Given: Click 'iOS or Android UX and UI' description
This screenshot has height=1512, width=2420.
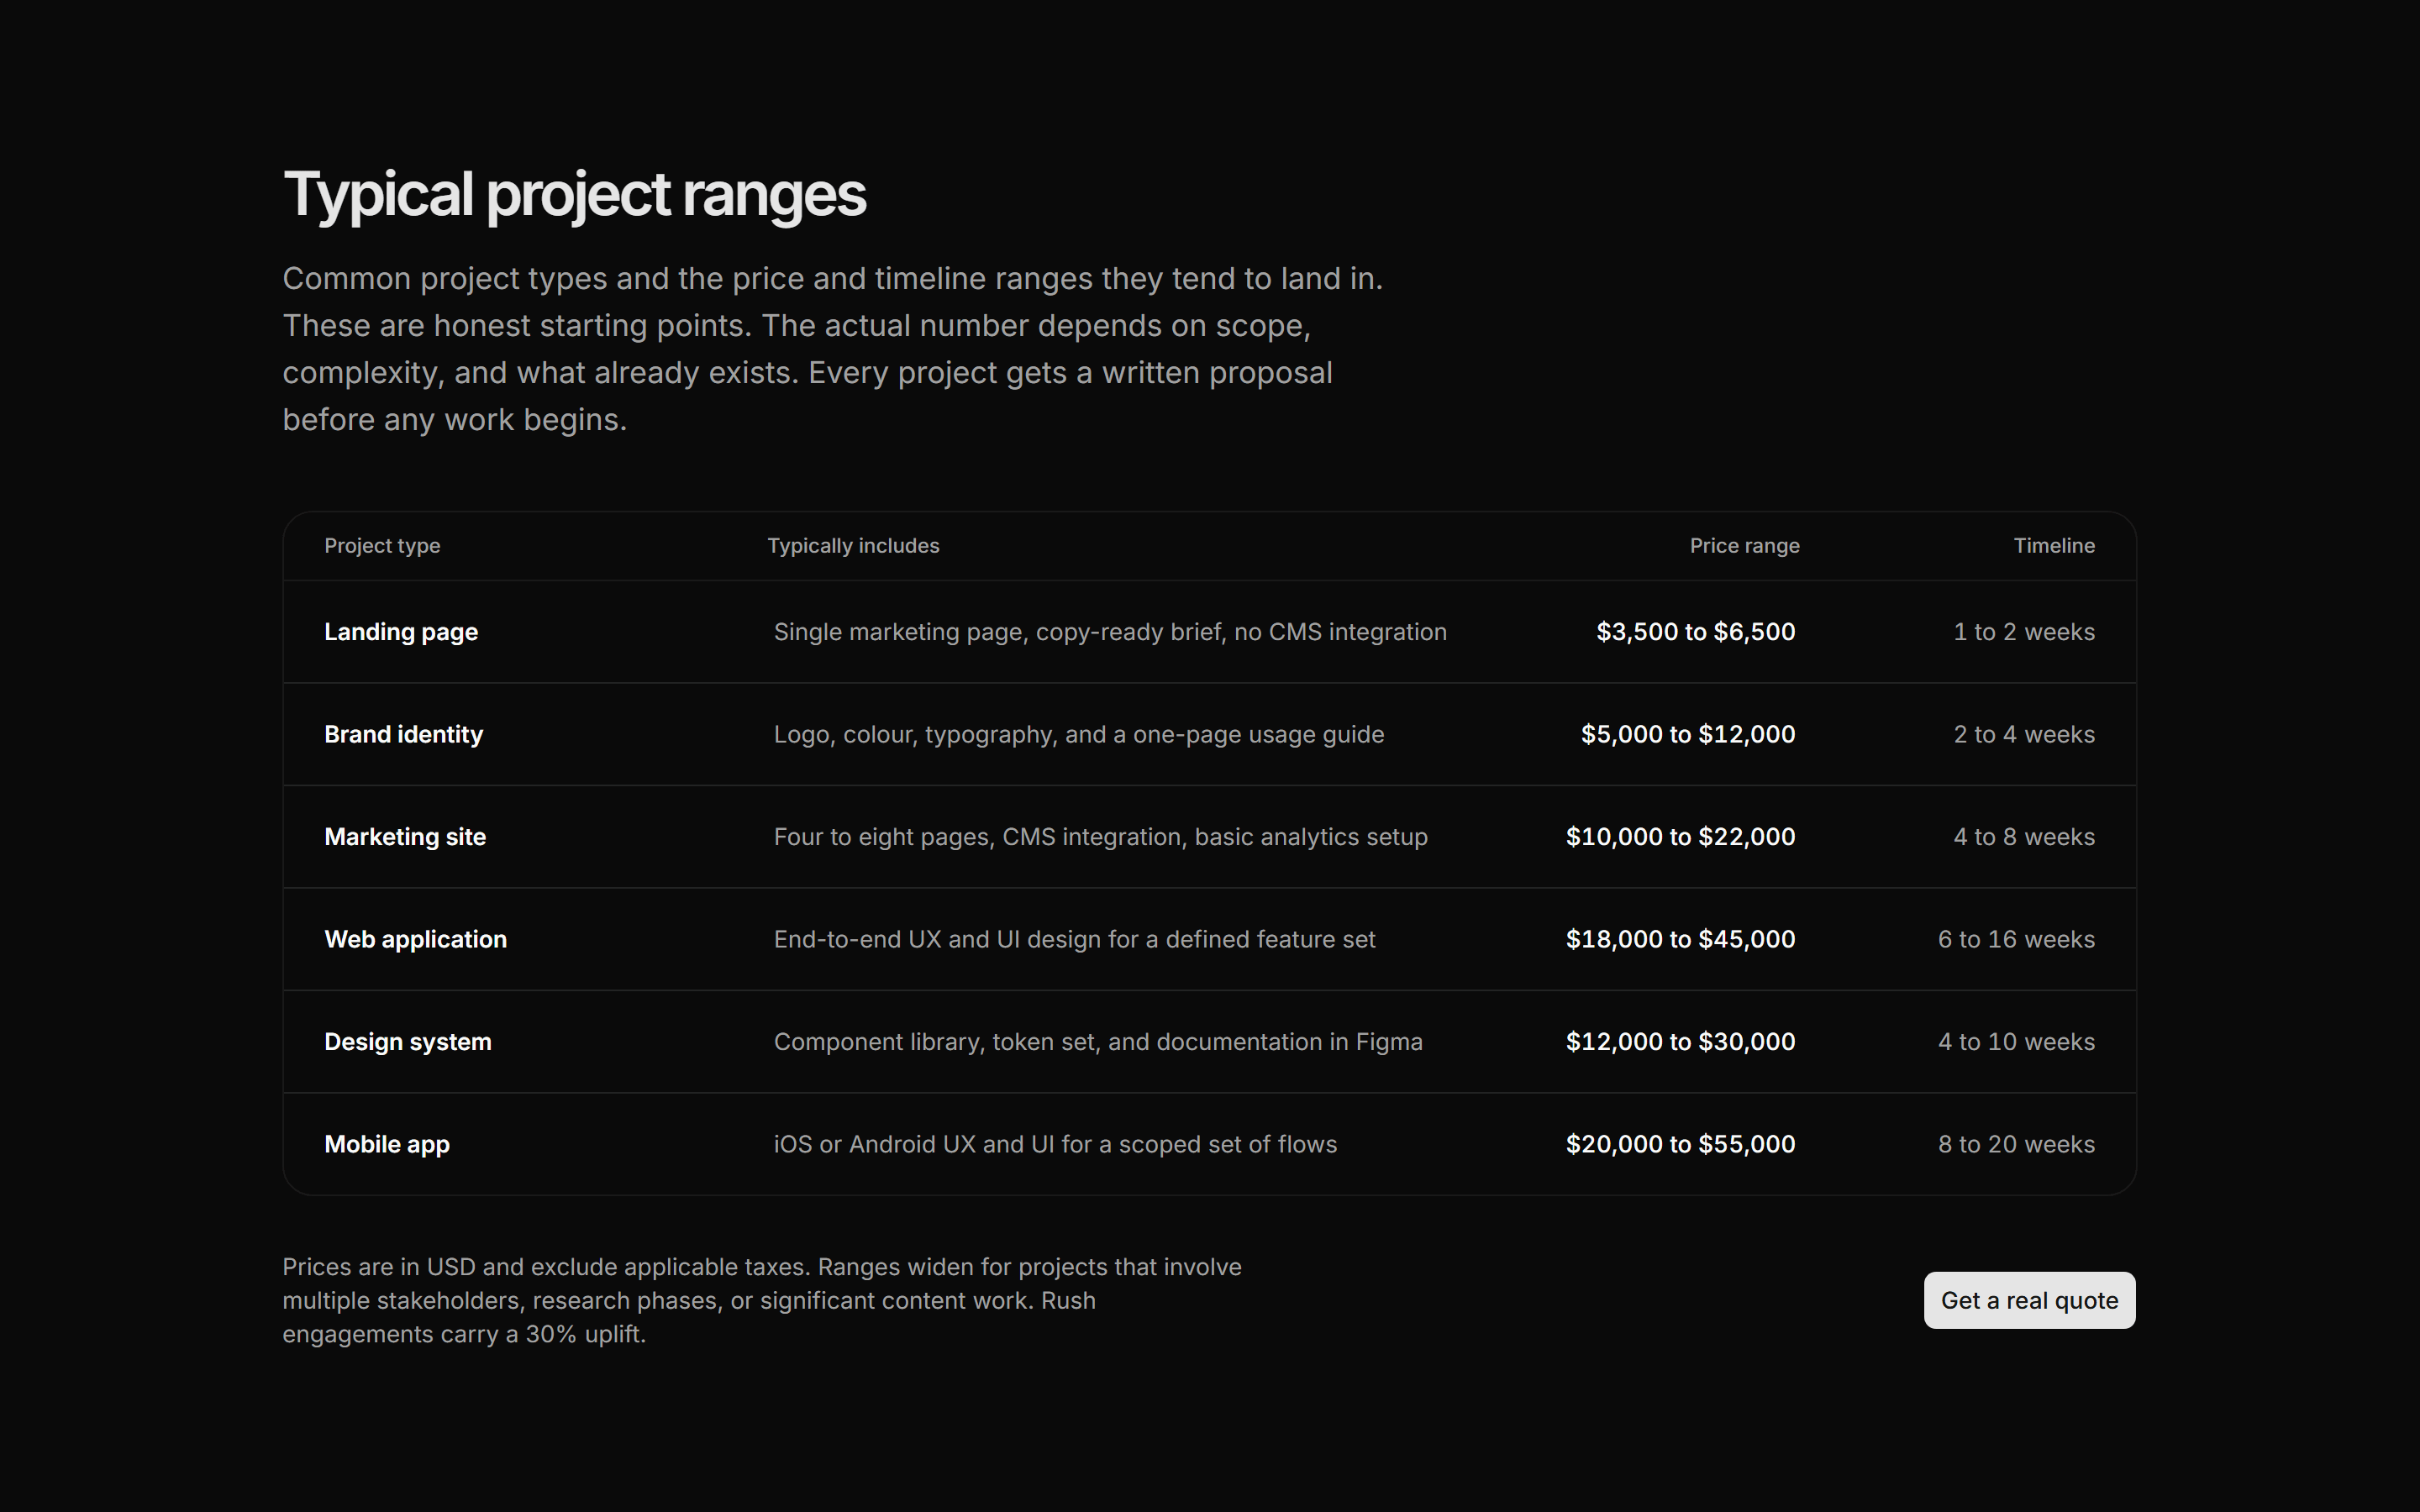Looking at the screenshot, I should pyautogui.click(x=1055, y=1144).
